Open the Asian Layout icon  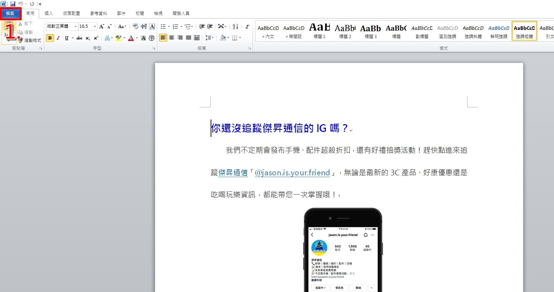pyautogui.click(x=221, y=26)
